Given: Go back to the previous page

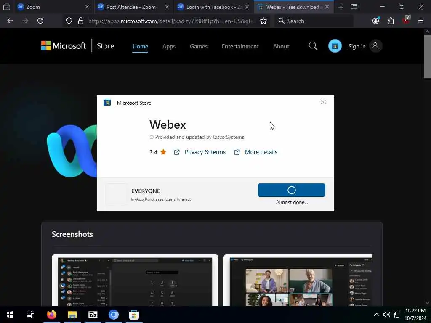Looking at the screenshot, I should (x=10, y=21).
